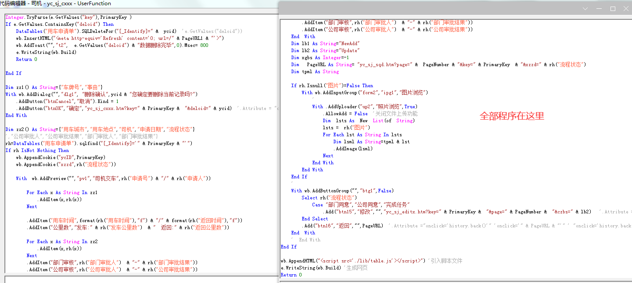Click 'wb.AppendCookie("ycID",PrimaryKey)'
The width and height of the screenshot is (632, 283).
[61, 157]
